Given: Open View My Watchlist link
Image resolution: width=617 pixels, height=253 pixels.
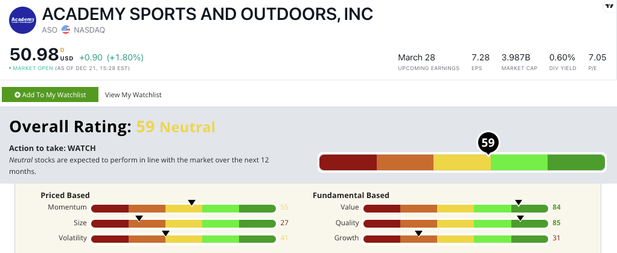Looking at the screenshot, I should [133, 95].
